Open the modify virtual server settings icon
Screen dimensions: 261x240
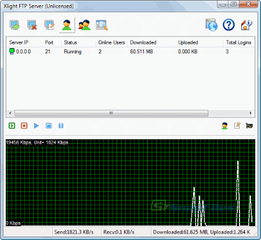click(x=49, y=25)
